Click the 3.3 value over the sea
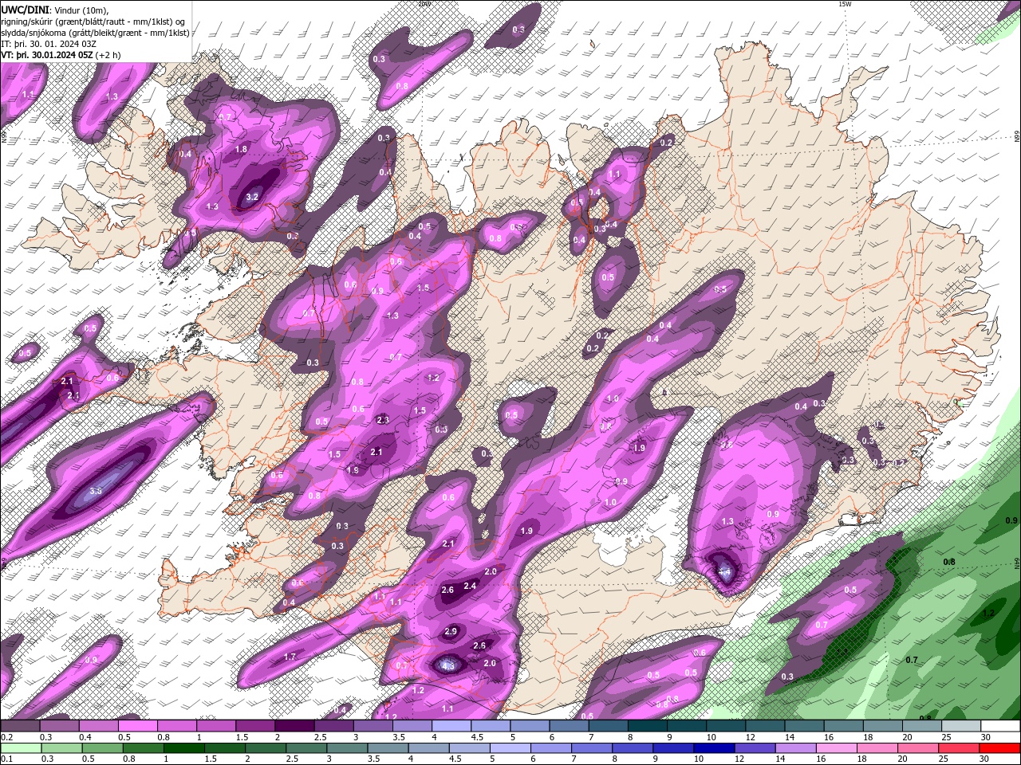This screenshot has width=1021, height=765. click(x=95, y=491)
